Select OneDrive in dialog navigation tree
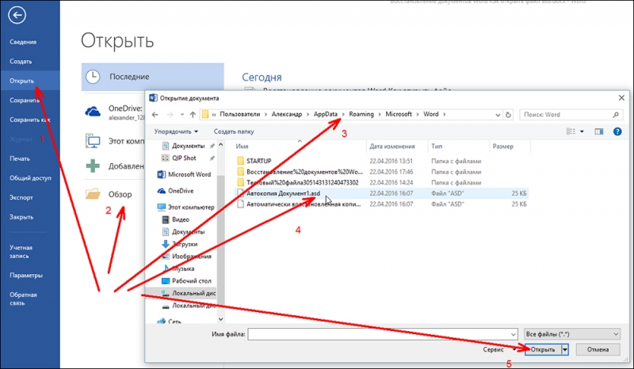Screen dimensions: 634x369 click(x=181, y=191)
